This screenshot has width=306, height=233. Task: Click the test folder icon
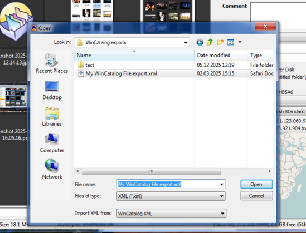[x=80, y=65]
